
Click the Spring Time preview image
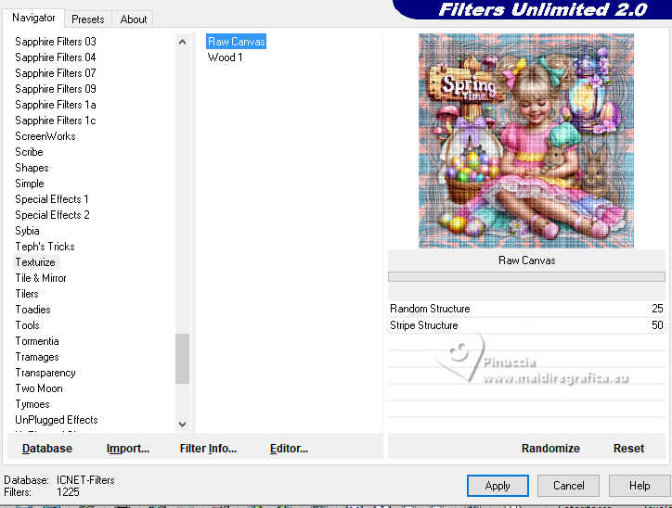pos(526,141)
